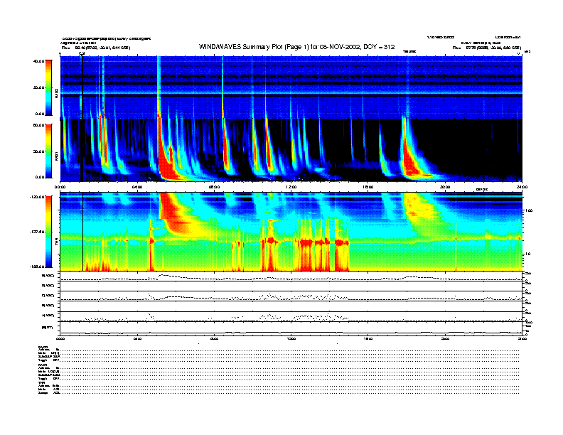The height and width of the screenshot is (435, 563).
Task: Click the TNR intensity color bar
Action: (x=48, y=232)
